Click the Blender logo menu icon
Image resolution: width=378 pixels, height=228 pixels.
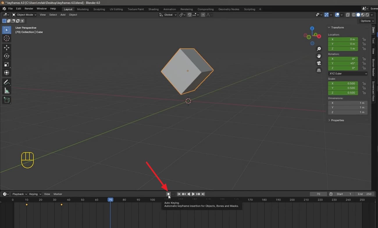[x=4, y=9]
